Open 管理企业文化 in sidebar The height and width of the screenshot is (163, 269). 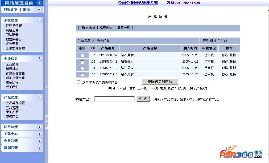point(15,74)
